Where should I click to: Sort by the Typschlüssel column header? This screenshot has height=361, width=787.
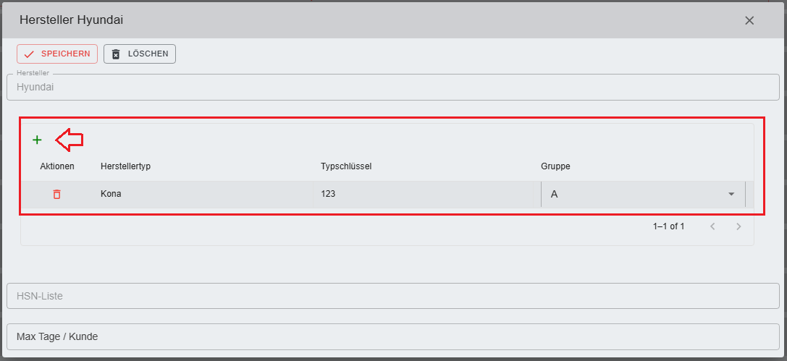click(x=346, y=166)
